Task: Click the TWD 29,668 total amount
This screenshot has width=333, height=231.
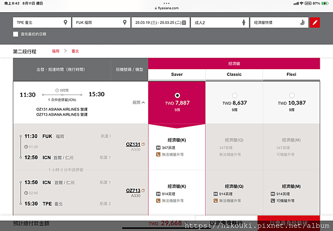Action: pos(165,223)
